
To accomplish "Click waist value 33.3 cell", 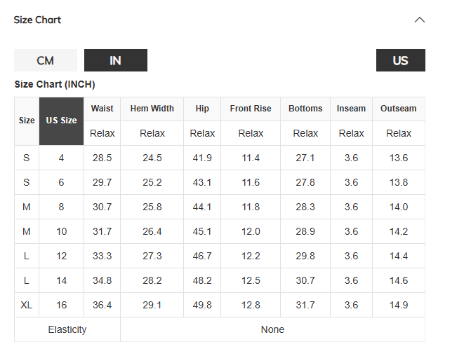I will click(x=102, y=256).
